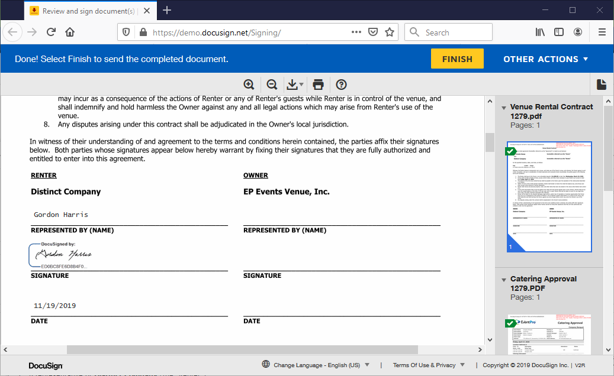Image resolution: width=614 pixels, height=376 pixels.
Task: Click document scroll up arrow
Action: tap(490, 101)
